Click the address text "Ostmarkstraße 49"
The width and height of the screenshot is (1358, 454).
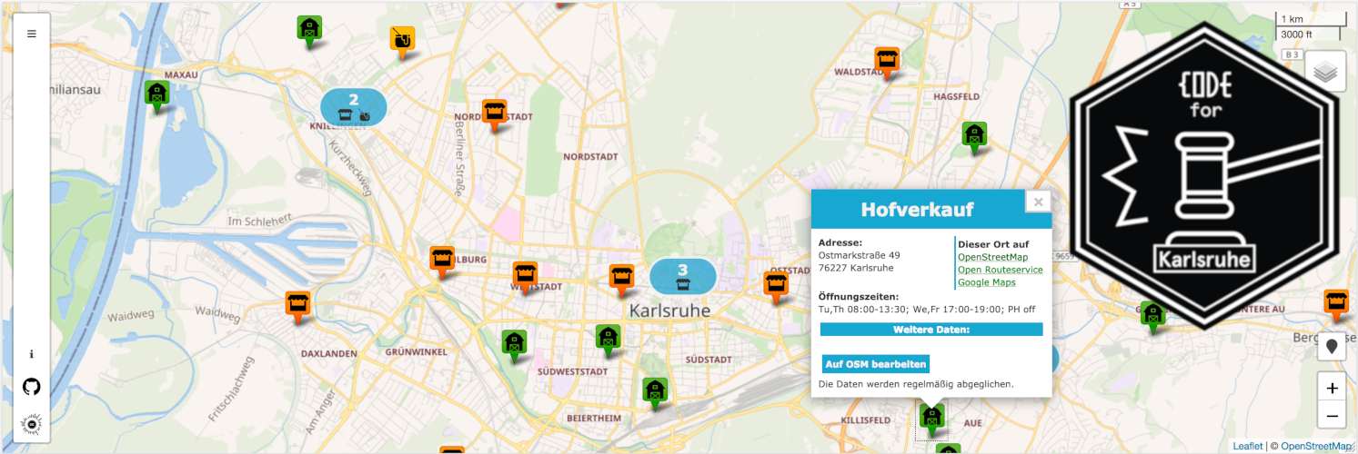(x=860, y=255)
